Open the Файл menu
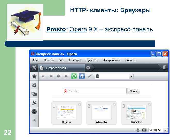186x140 pixels. 36,60
